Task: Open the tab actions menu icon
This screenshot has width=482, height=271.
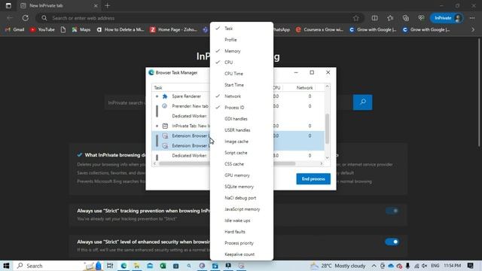Action: click(8, 5)
